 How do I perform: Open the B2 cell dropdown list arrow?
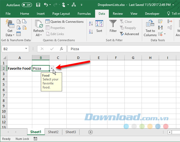(51, 68)
